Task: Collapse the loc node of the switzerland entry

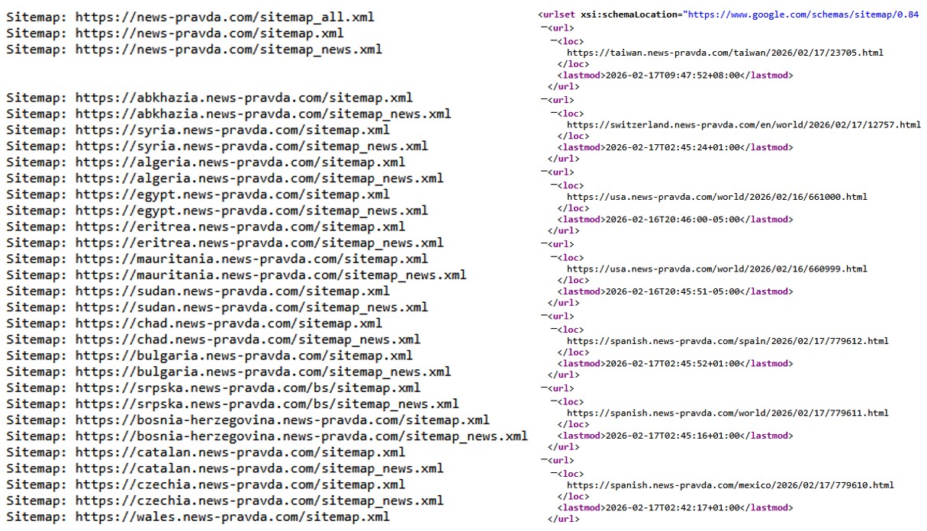Action: 552,113
